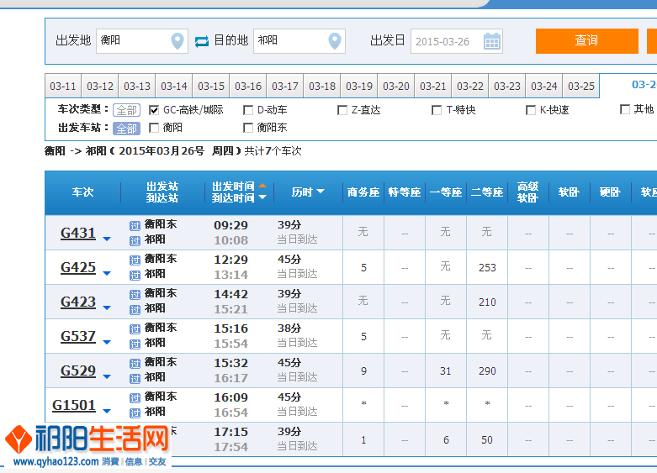Enable the Z-直达 train type checkbox

(x=342, y=110)
